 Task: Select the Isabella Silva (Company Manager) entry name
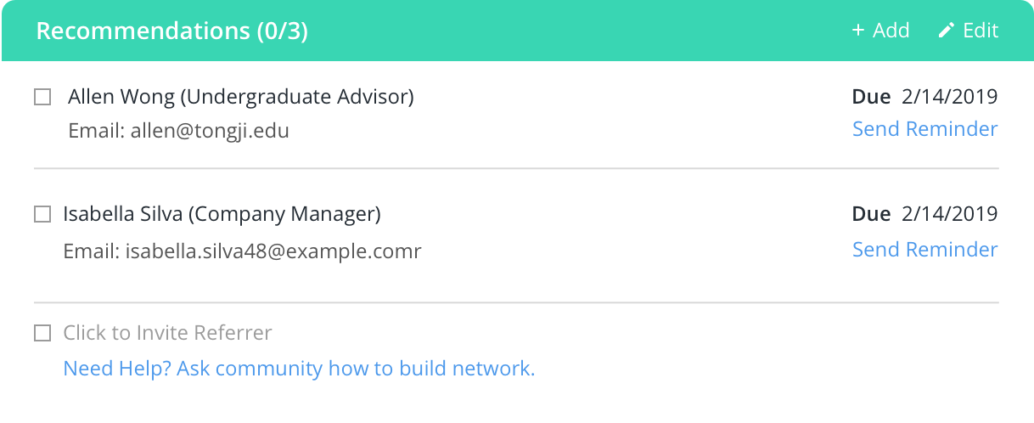[222, 214]
